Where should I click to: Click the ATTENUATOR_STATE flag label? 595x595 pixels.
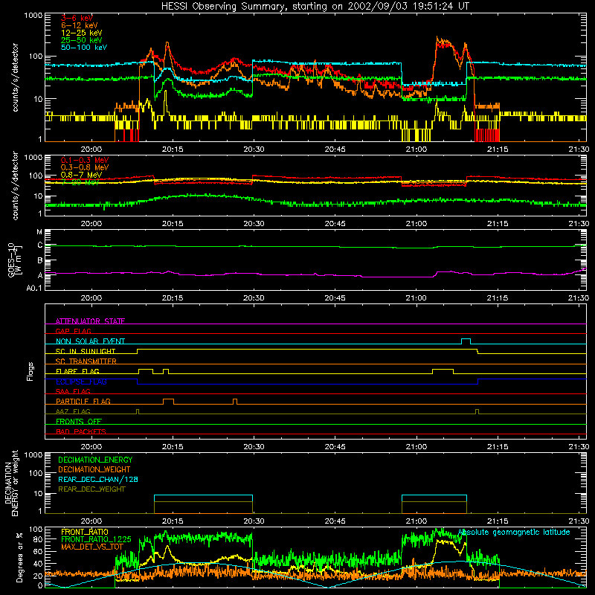point(90,321)
